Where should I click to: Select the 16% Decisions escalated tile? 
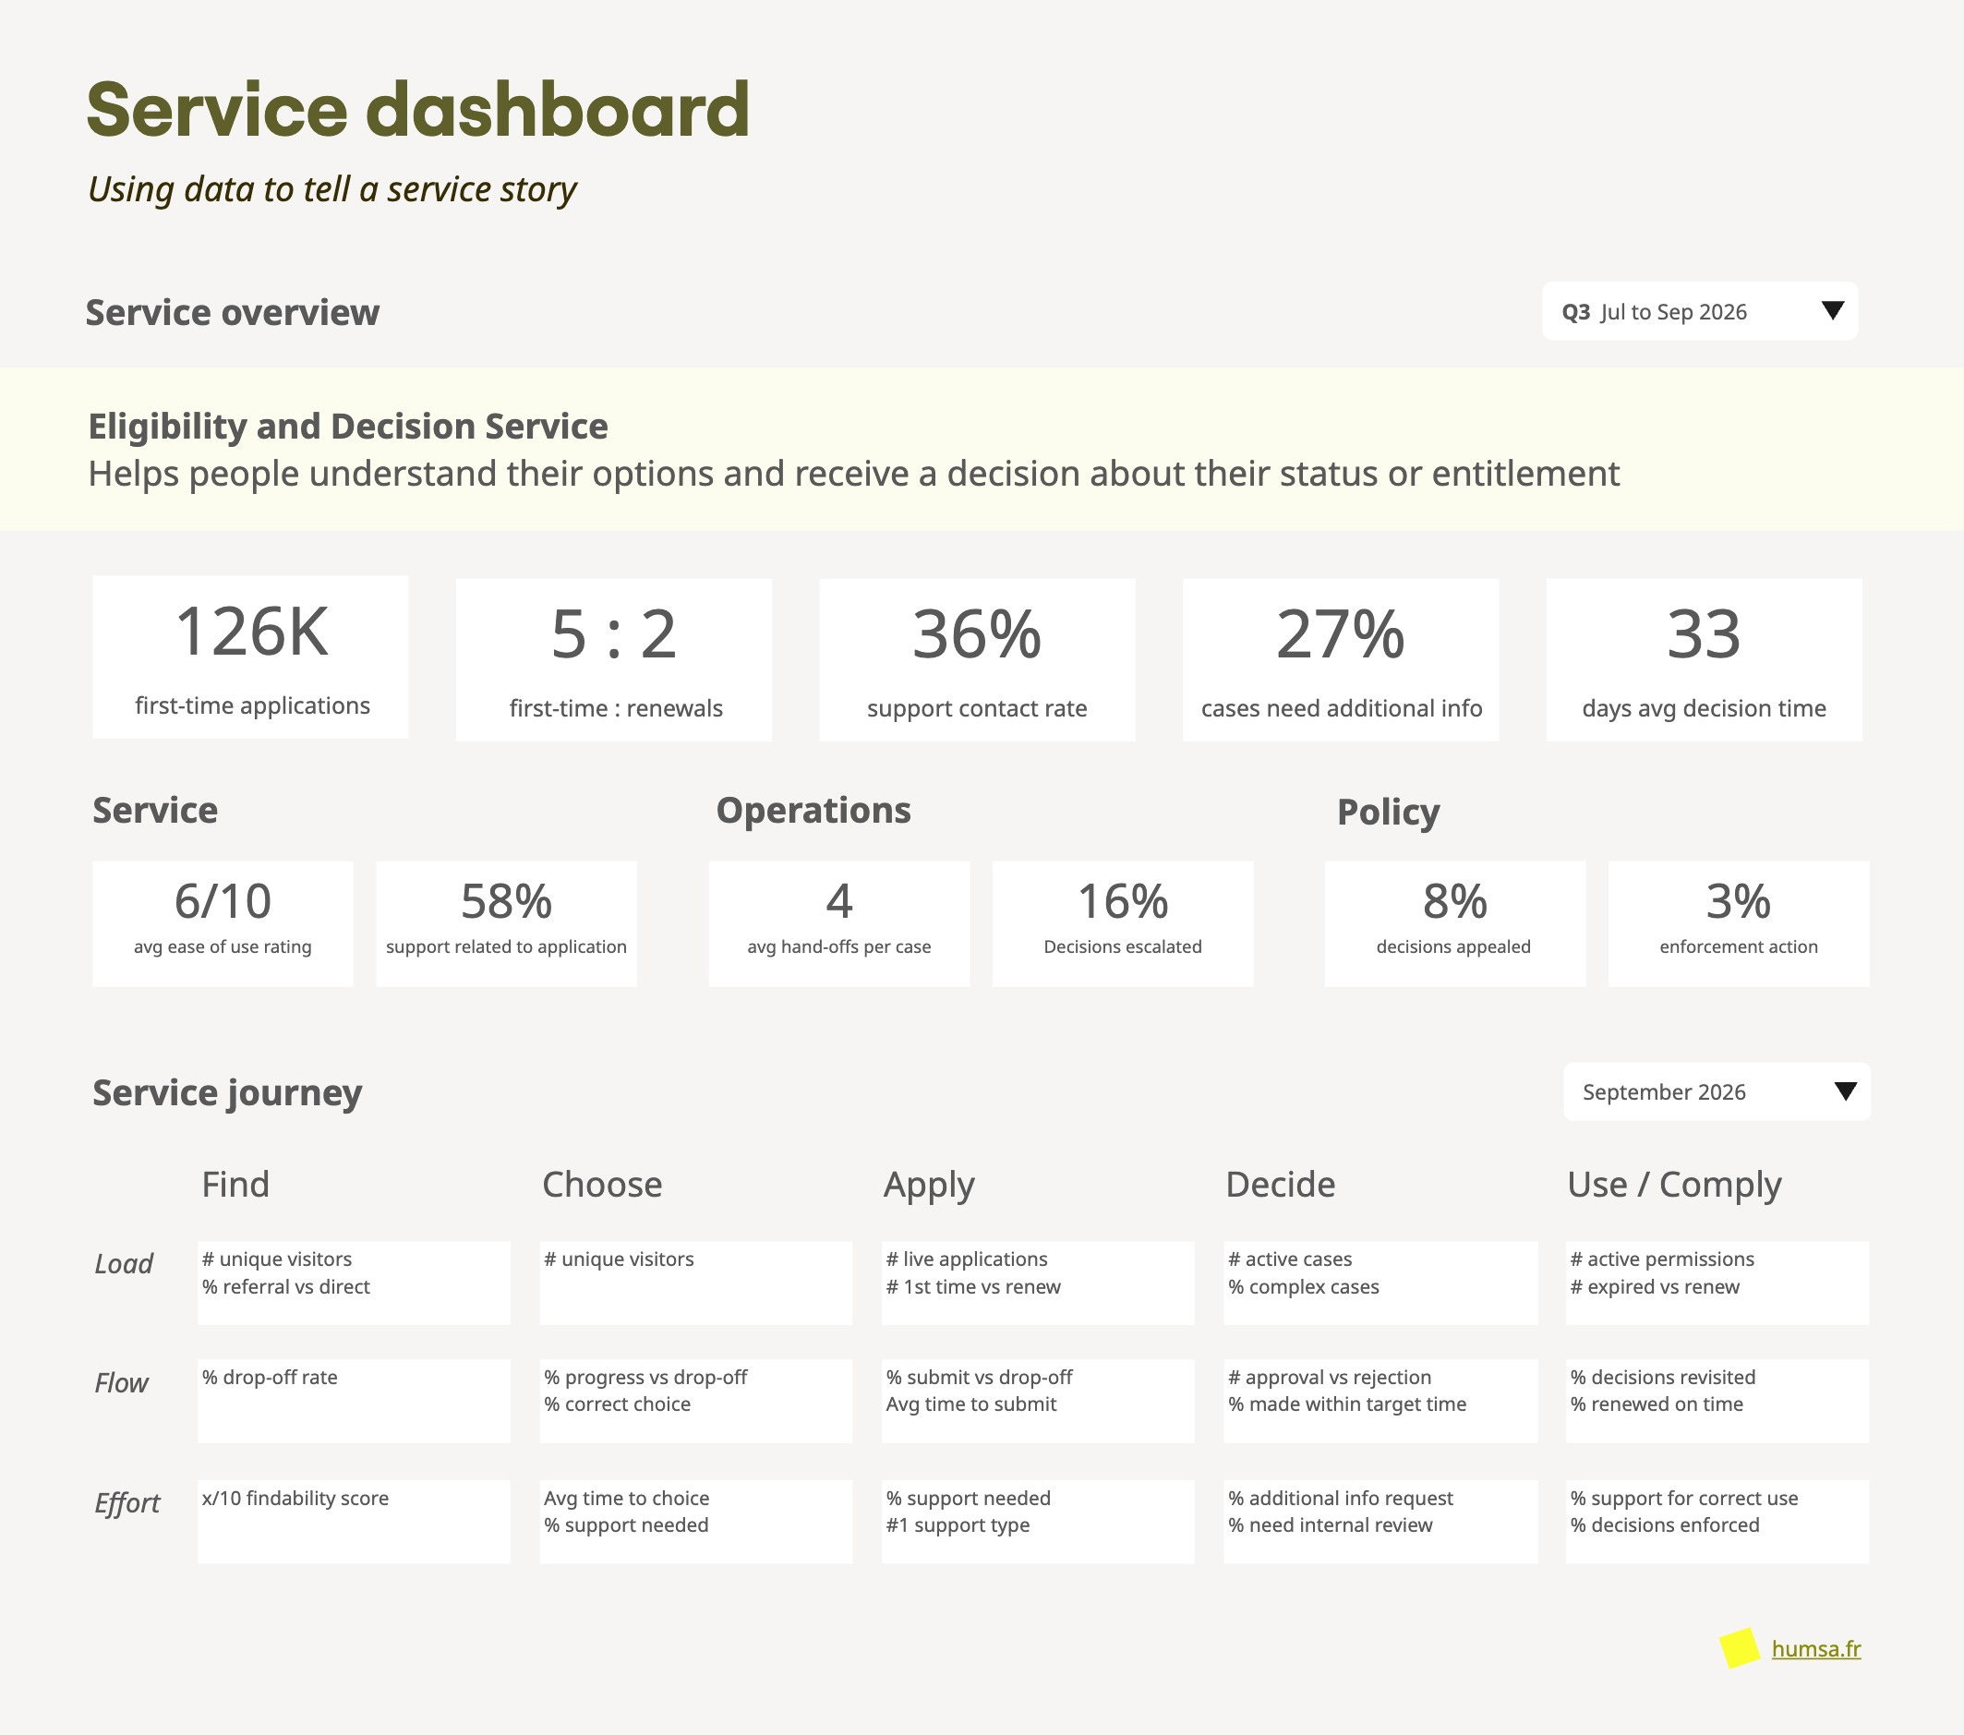click(x=1122, y=923)
